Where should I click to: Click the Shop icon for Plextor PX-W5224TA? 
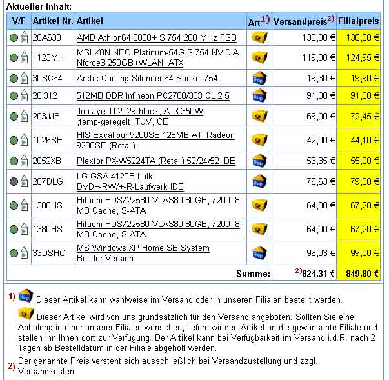(x=259, y=160)
